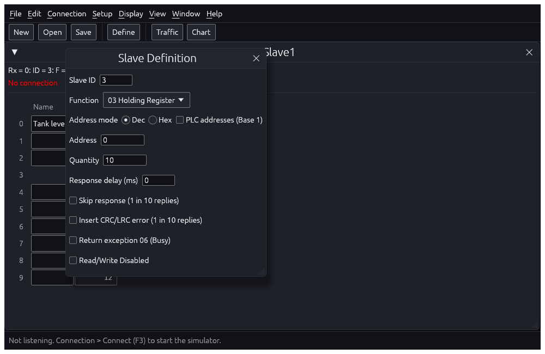Click the name cell in row 7

[49, 243]
